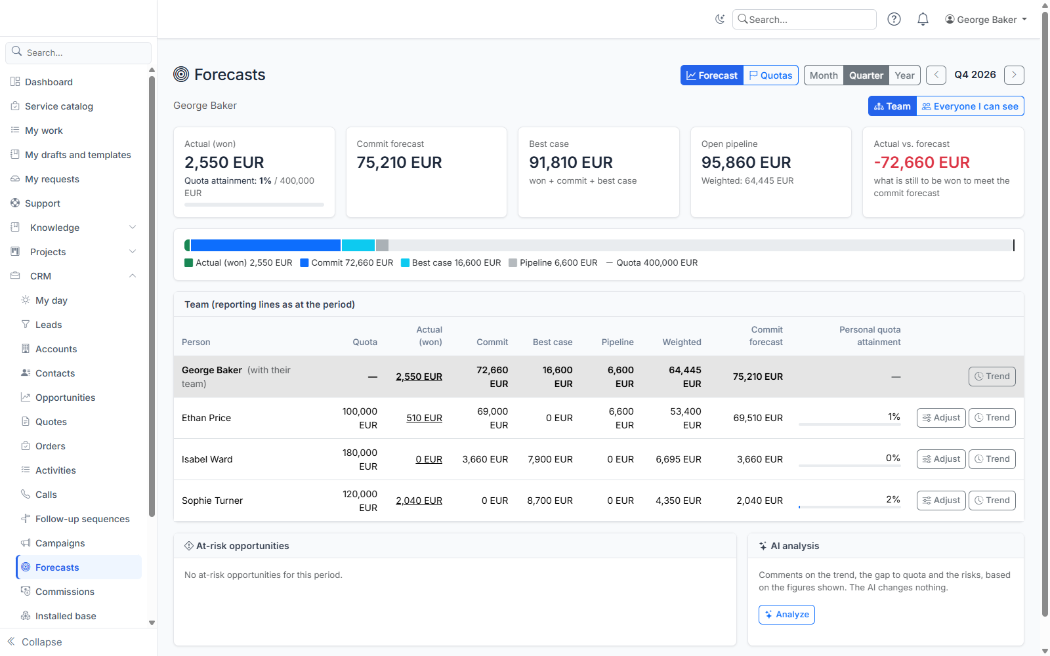The height and width of the screenshot is (656, 1050).
Task: Switch to Quotas view toggle
Action: click(771, 75)
